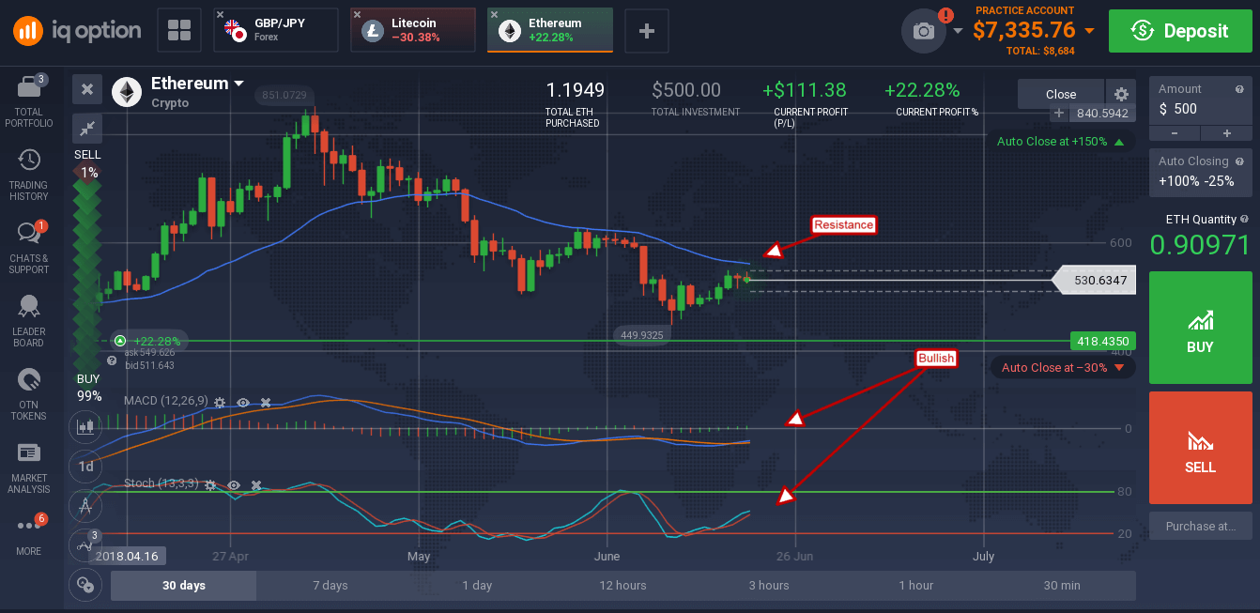Close the GBP/JPY tab
Image resolution: width=1260 pixels, height=613 pixels.
[x=223, y=15]
